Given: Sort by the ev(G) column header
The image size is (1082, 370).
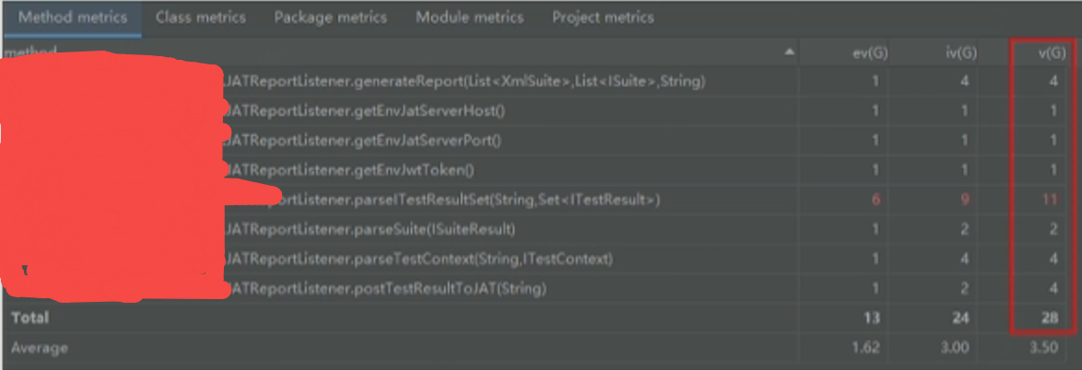Looking at the screenshot, I should (x=864, y=52).
